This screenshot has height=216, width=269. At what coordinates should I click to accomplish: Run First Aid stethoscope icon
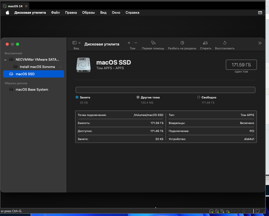click(x=153, y=43)
